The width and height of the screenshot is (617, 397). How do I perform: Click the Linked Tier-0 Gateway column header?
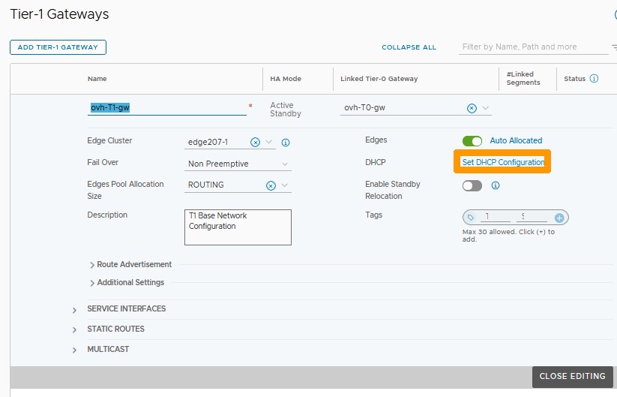379,79
